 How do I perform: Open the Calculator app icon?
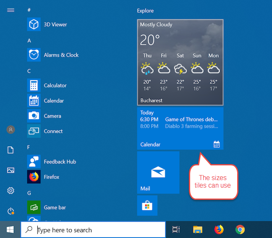click(x=34, y=85)
